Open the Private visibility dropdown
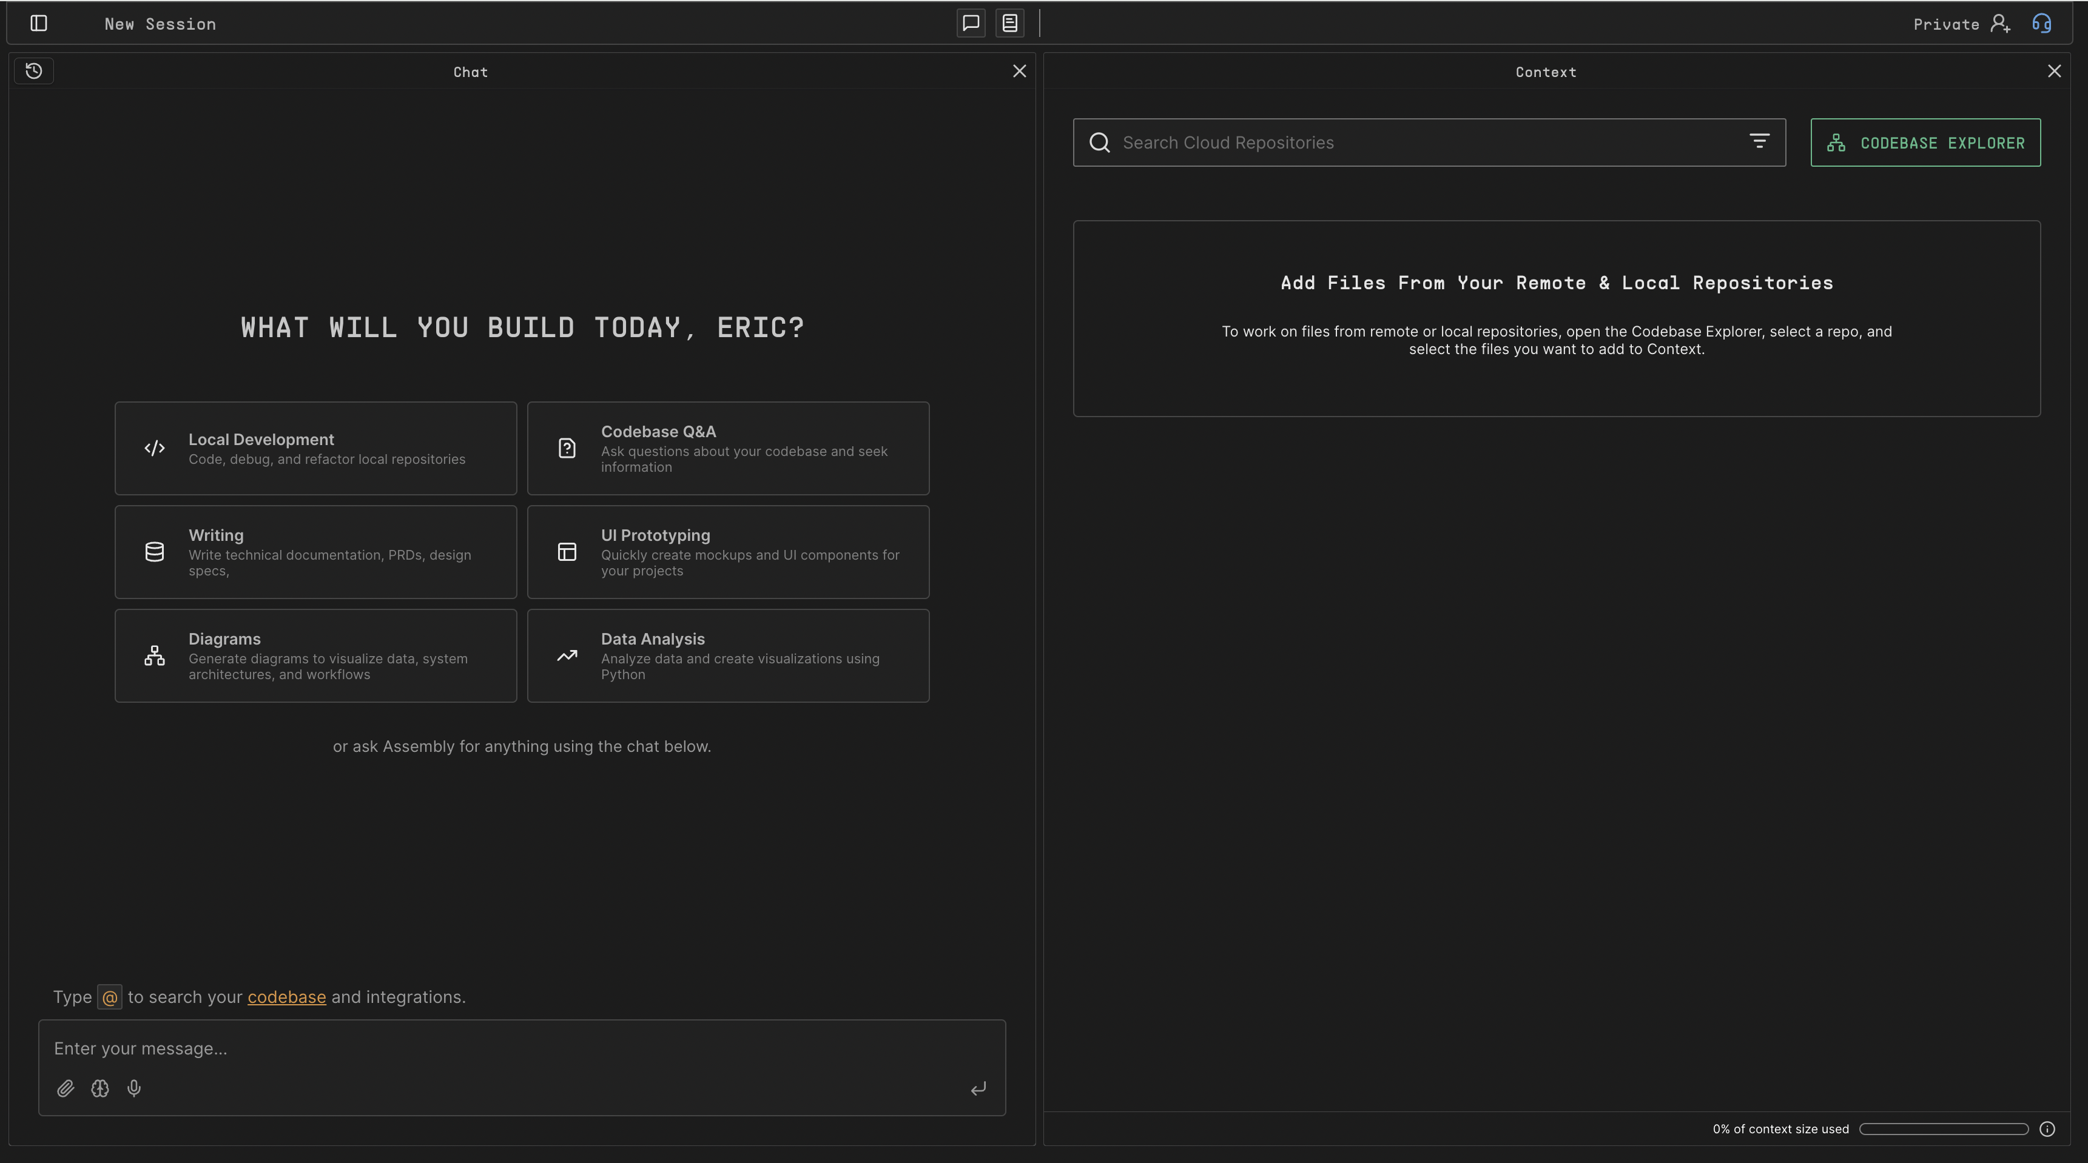The width and height of the screenshot is (2088, 1163). tap(1946, 24)
